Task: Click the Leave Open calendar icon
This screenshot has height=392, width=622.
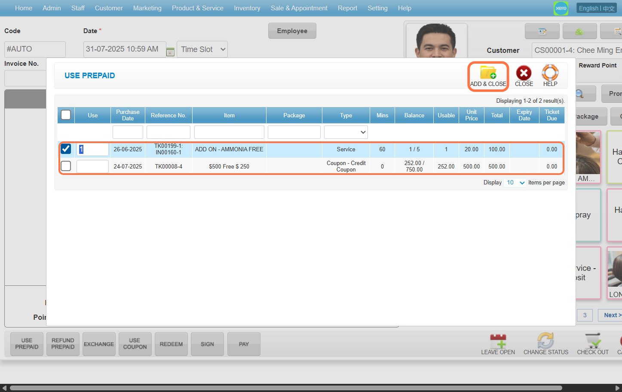Action: 498,341
